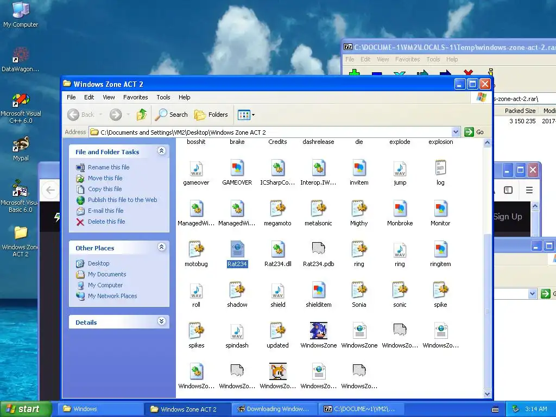This screenshot has width=556, height=417.
Task: Open the gameover WAV file icon
Action: tap(196, 168)
